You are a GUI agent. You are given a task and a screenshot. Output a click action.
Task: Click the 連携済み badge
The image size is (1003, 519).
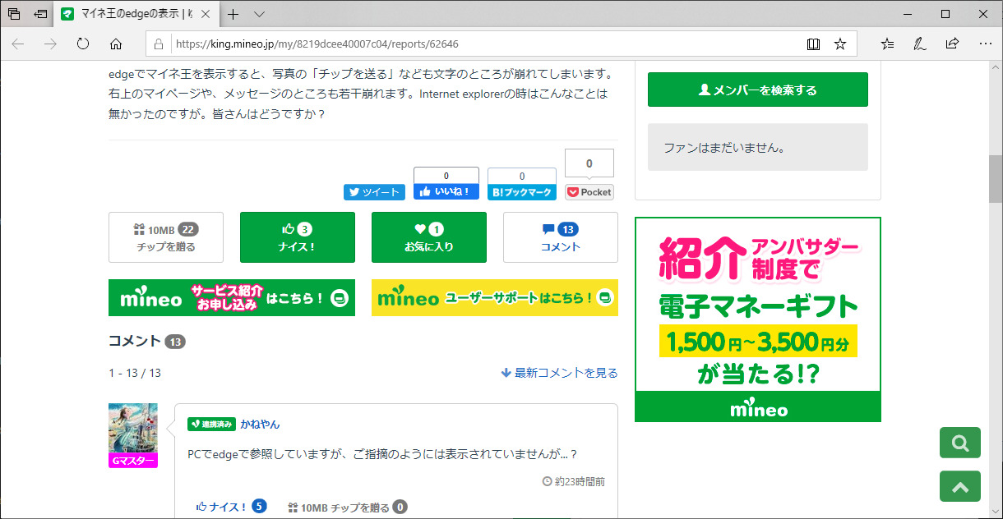tap(211, 424)
